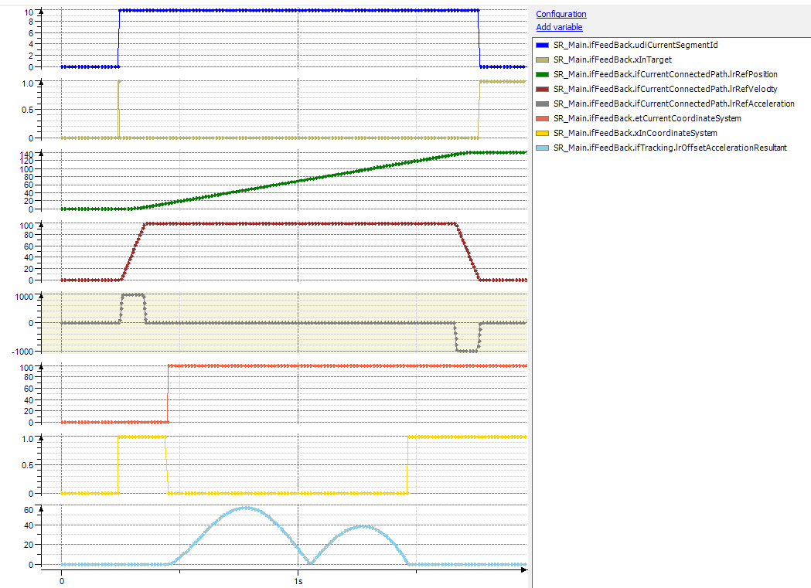Viewport: 811px width, 588px height.
Task: Click the blue segment ID trace chart
Action: click(285, 39)
